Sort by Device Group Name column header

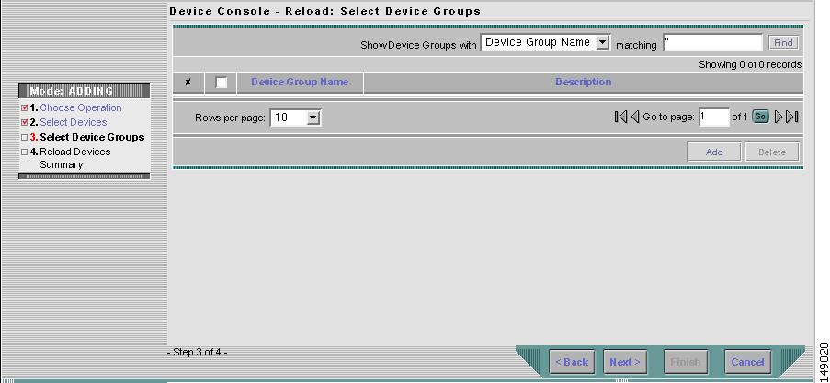point(300,82)
